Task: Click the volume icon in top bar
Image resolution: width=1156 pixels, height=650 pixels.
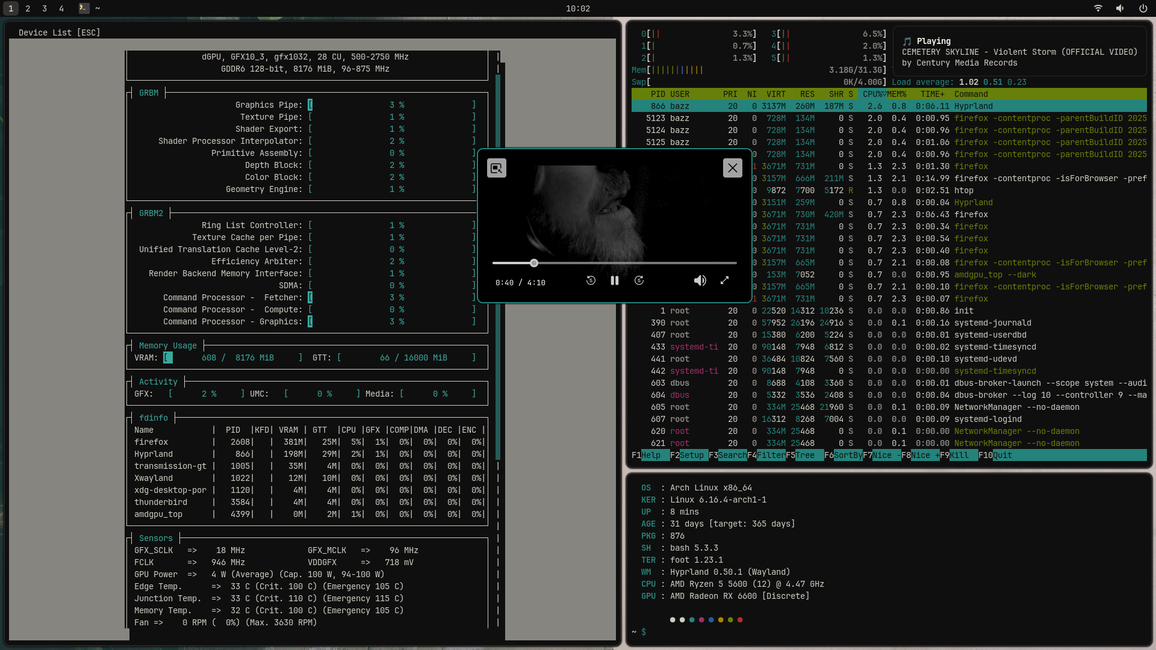Action: [1120, 8]
